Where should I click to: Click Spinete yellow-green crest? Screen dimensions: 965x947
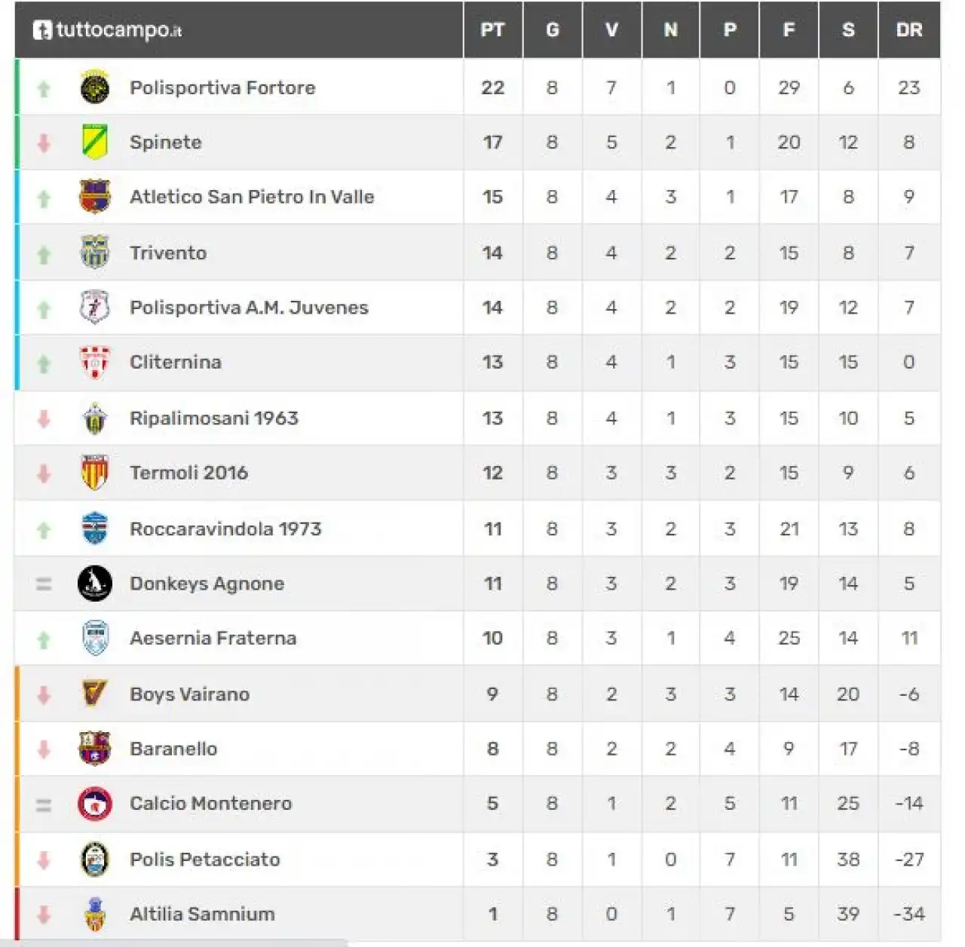click(x=94, y=142)
